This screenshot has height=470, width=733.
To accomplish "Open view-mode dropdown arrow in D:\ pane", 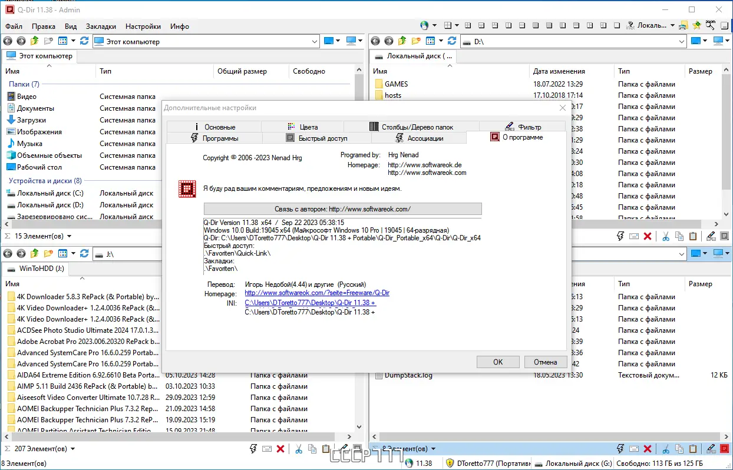I will [441, 41].
